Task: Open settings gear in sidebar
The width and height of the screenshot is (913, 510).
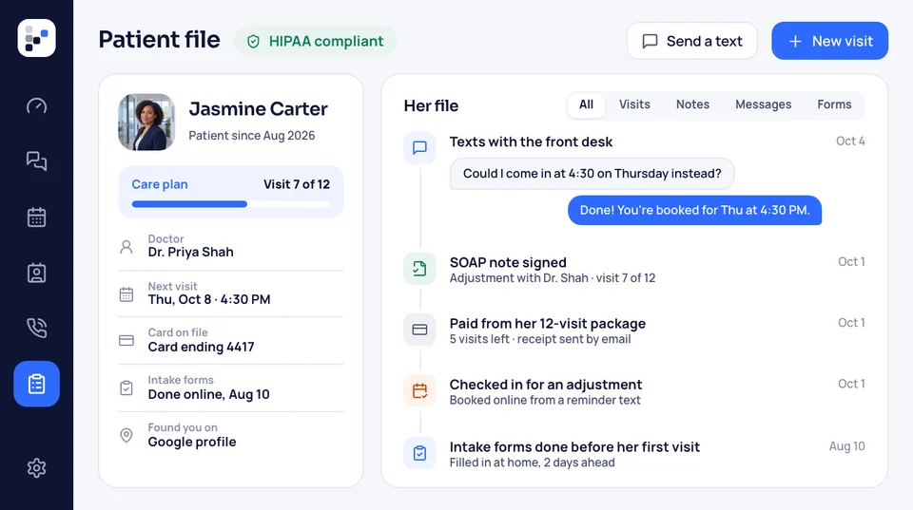Action: 36,467
